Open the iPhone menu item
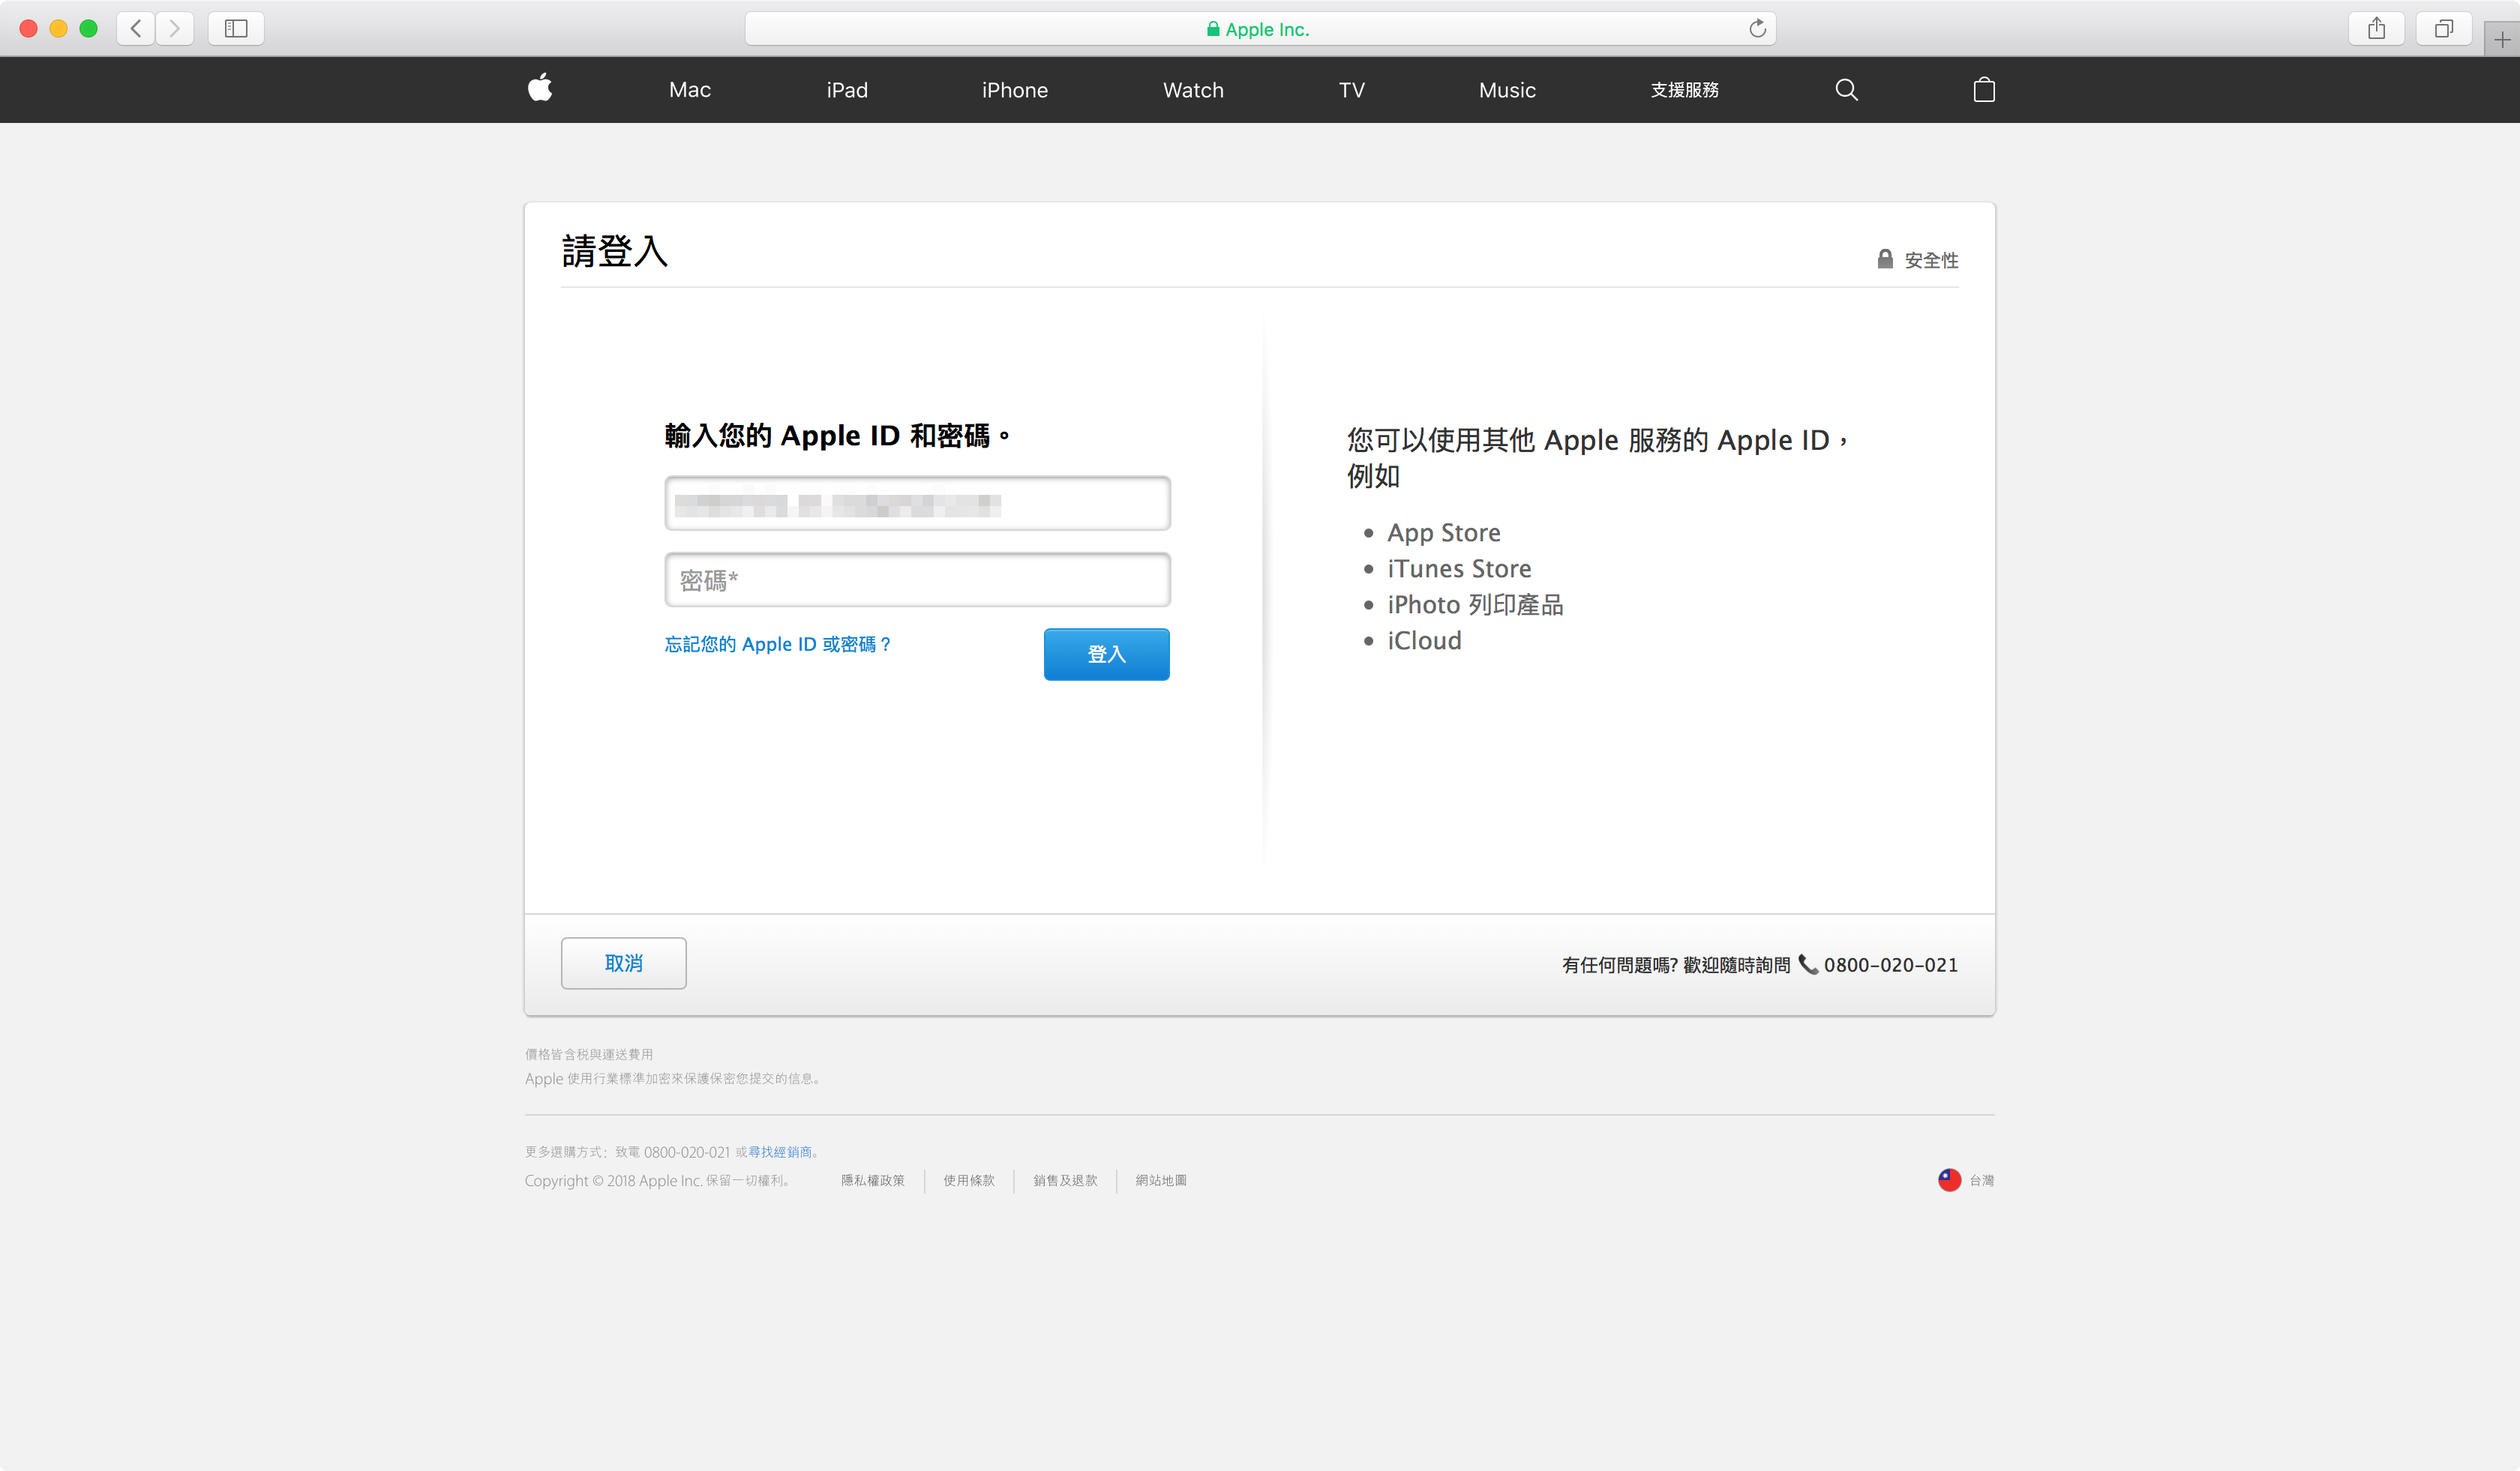2520x1471 pixels. point(1014,90)
